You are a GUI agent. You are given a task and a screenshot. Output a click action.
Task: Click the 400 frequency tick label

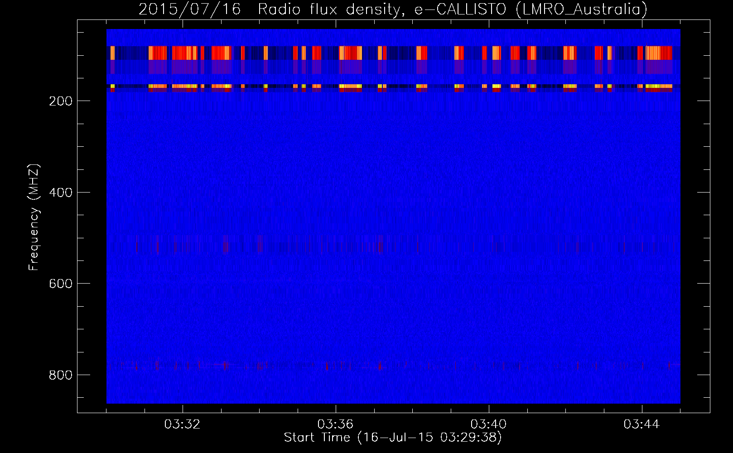point(61,193)
